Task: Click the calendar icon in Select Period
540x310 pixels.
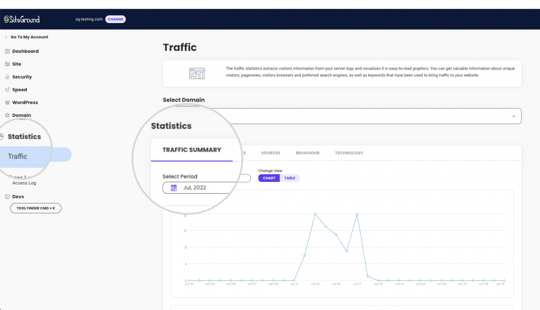Action: pos(174,188)
